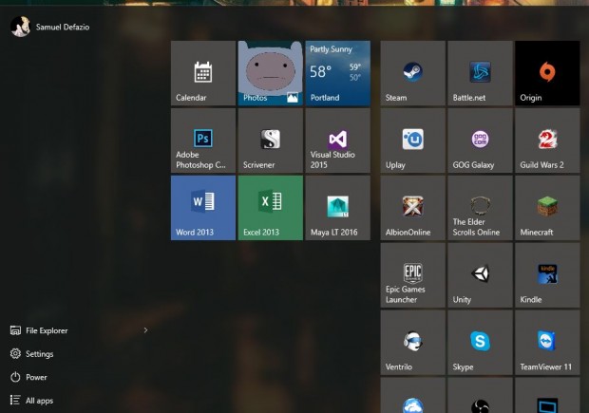The height and width of the screenshot is (413, 589).
Task: Expand File Explorer jump list arrow
Action: pos(145,330)
